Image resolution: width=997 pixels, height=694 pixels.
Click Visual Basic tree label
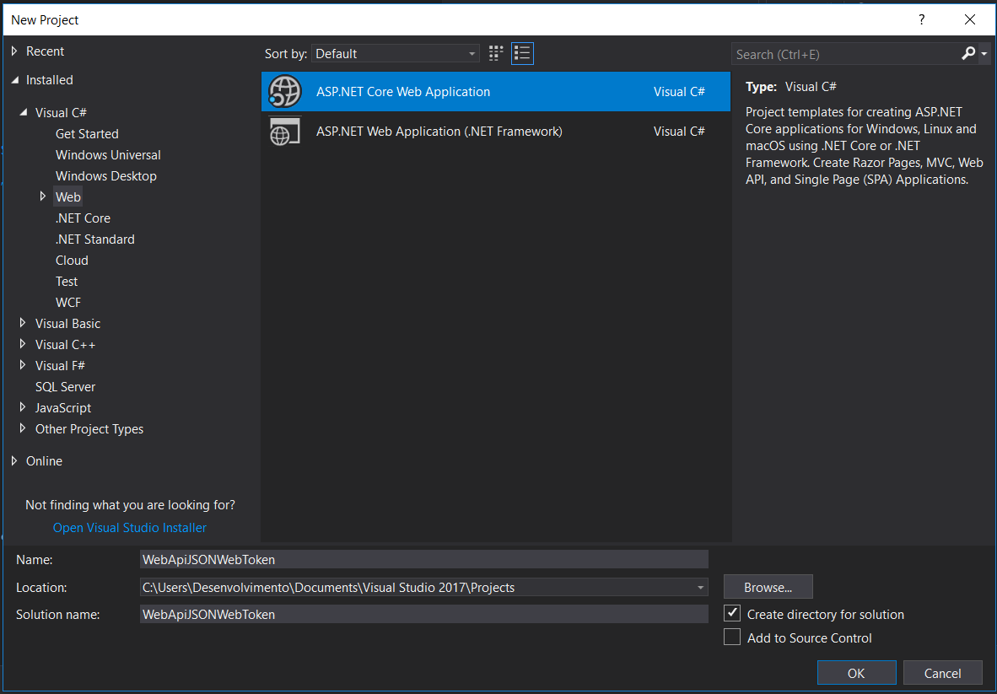click(x=68, y=324)
